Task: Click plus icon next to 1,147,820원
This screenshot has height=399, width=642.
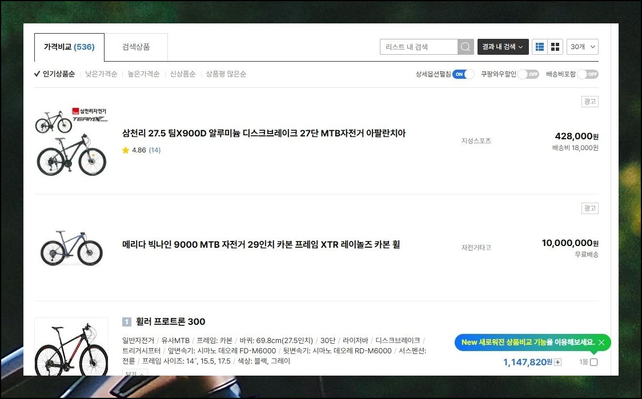Action: pos(557,362)
